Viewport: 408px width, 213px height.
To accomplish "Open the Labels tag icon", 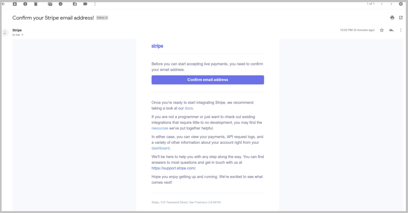I will coord(85,4).
